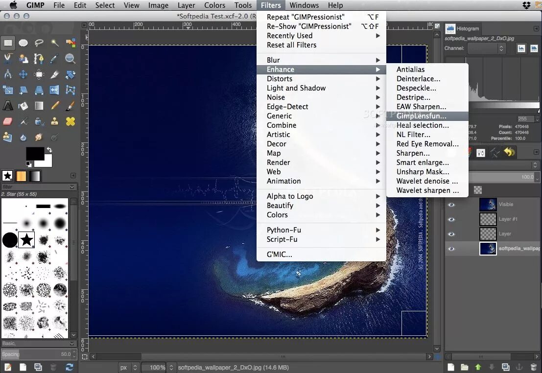
Task: Select the Pencil tool
Action: click(55, 106)
